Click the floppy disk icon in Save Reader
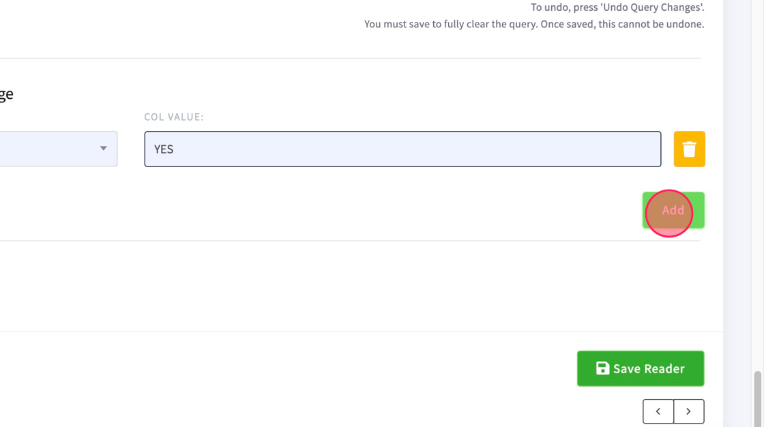 click(603, 368)
